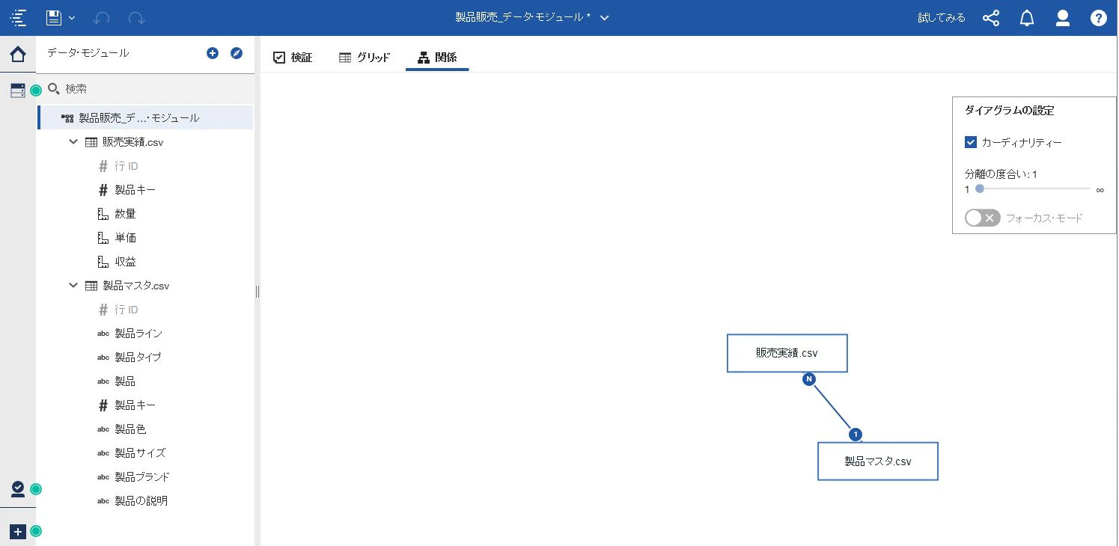1119x546 pixels.
Task: Click the 分離の度合い slider handle
Action: tap(980, 189)
